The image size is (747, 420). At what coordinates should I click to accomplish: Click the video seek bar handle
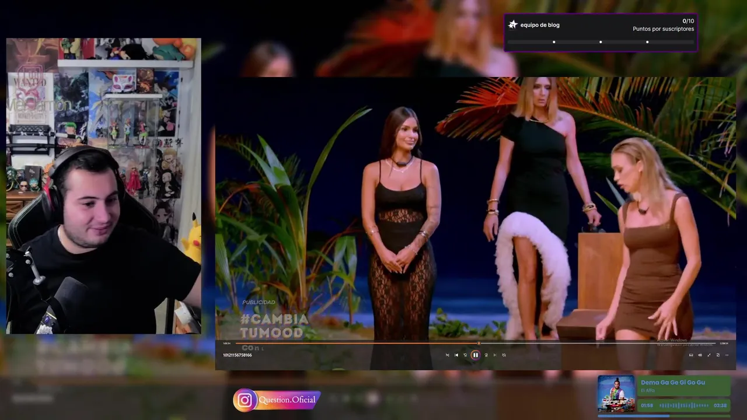(x=479, y=343)
